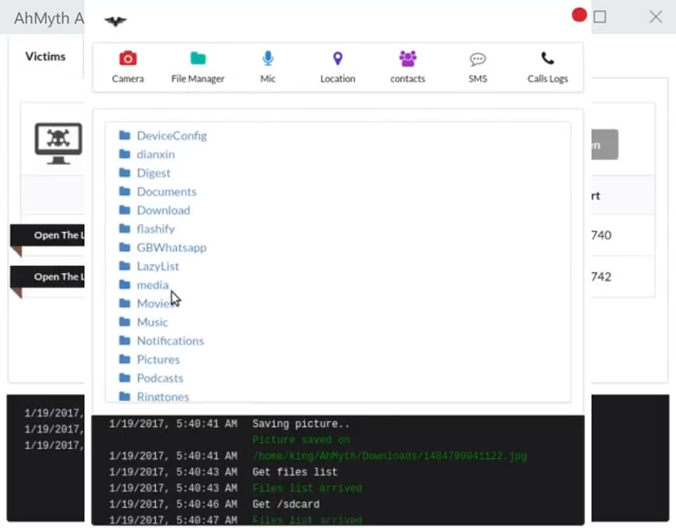
Task: Maximize the lab window
Action: [x=600, y=17]
